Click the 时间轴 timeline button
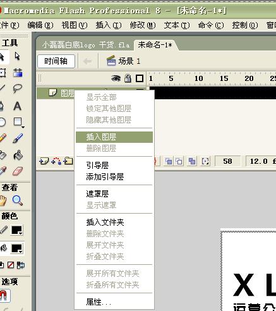 (x=56, y=61)
